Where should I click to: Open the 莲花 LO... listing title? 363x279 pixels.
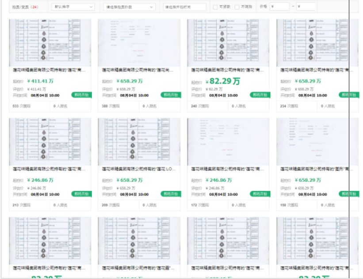tap(138, 169)
